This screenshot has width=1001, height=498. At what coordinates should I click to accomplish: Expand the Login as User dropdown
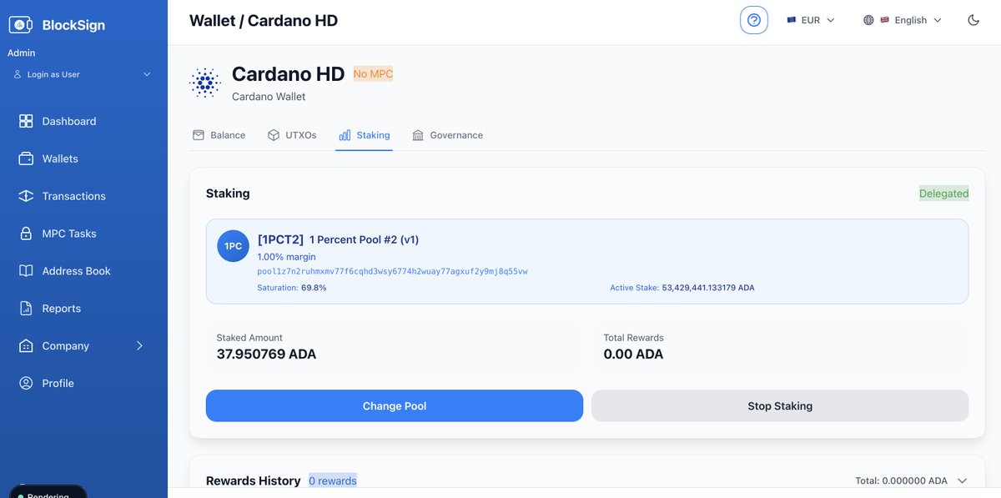[x=148, y=74]
